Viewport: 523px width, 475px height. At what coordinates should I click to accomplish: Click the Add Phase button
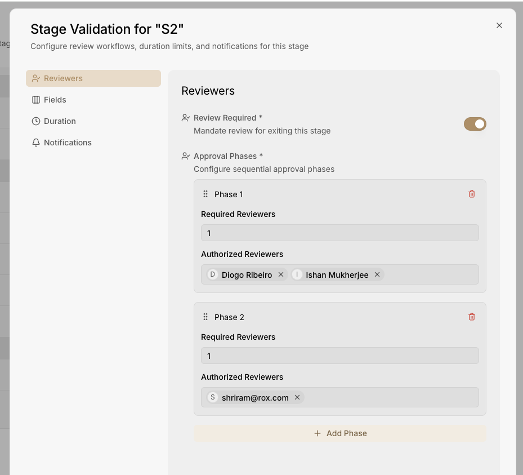(x=339, y=433)
